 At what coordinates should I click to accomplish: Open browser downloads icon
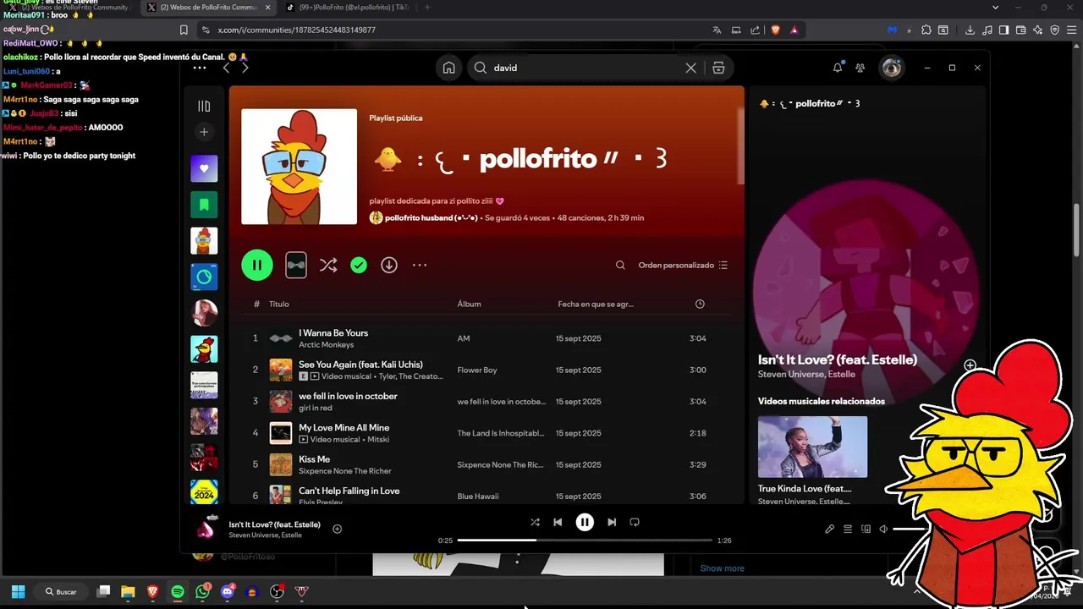click(x=970, y=30)
